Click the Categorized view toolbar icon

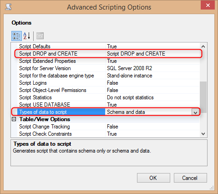(16, 36)
